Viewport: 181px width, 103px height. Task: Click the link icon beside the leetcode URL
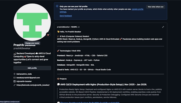pos(15,85)
